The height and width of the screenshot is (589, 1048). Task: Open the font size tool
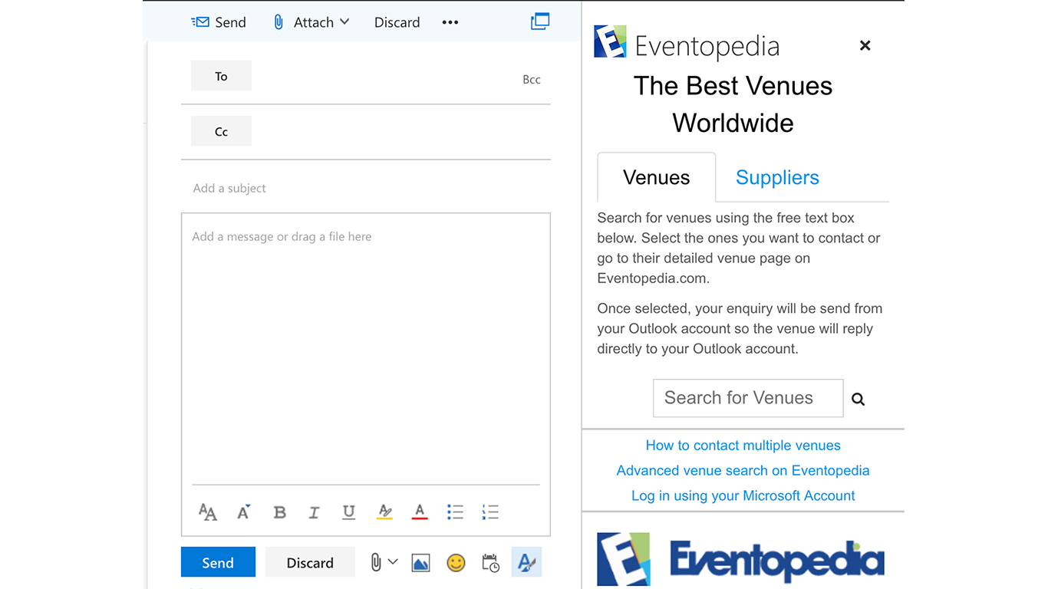point(208,512)
